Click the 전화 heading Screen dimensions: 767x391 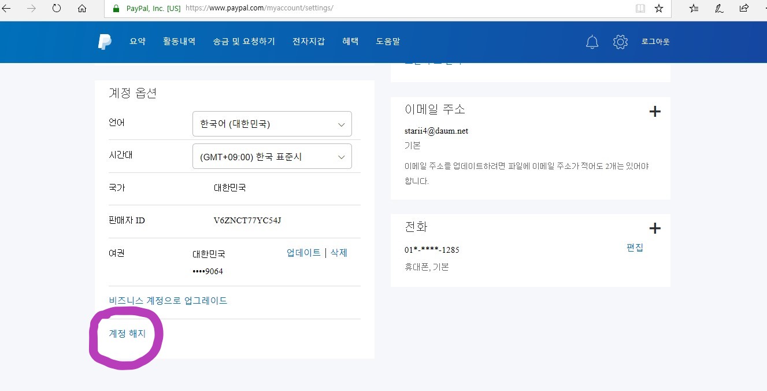(x=416, y=227)
